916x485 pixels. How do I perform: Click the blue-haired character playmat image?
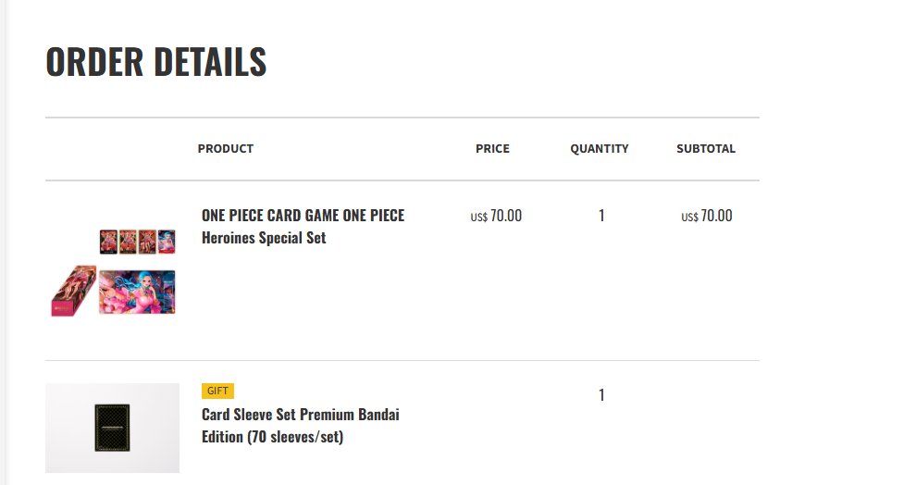(137, 292)
